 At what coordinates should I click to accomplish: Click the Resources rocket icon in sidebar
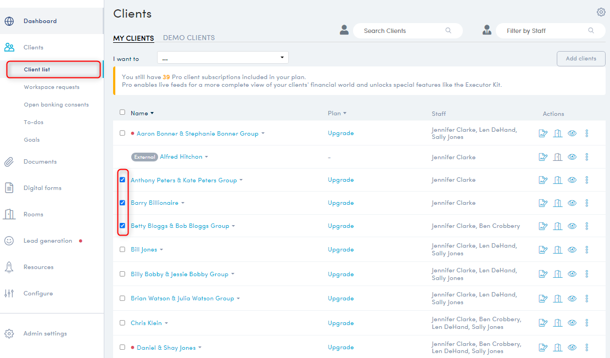tap(9, 267)
